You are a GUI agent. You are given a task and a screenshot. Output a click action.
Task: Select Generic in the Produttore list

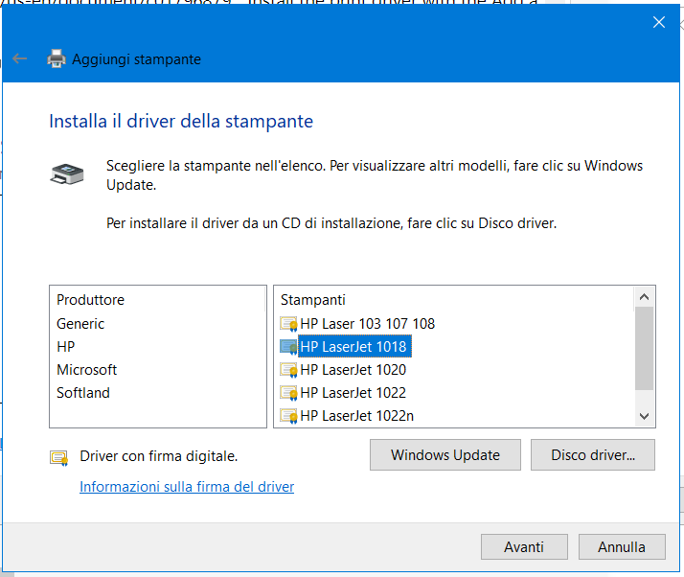pyautogui.click(x=80, y=324)
